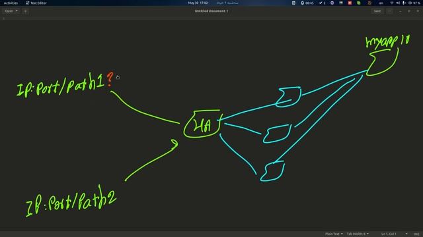The image size is (423, 237).
Task: Click the Save button
Action: click(x=377, y=11)
